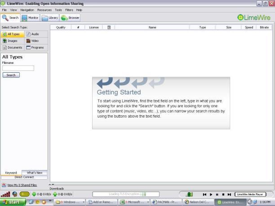
Task: Open the Tools menu
Action: click(x=58, y=10)
